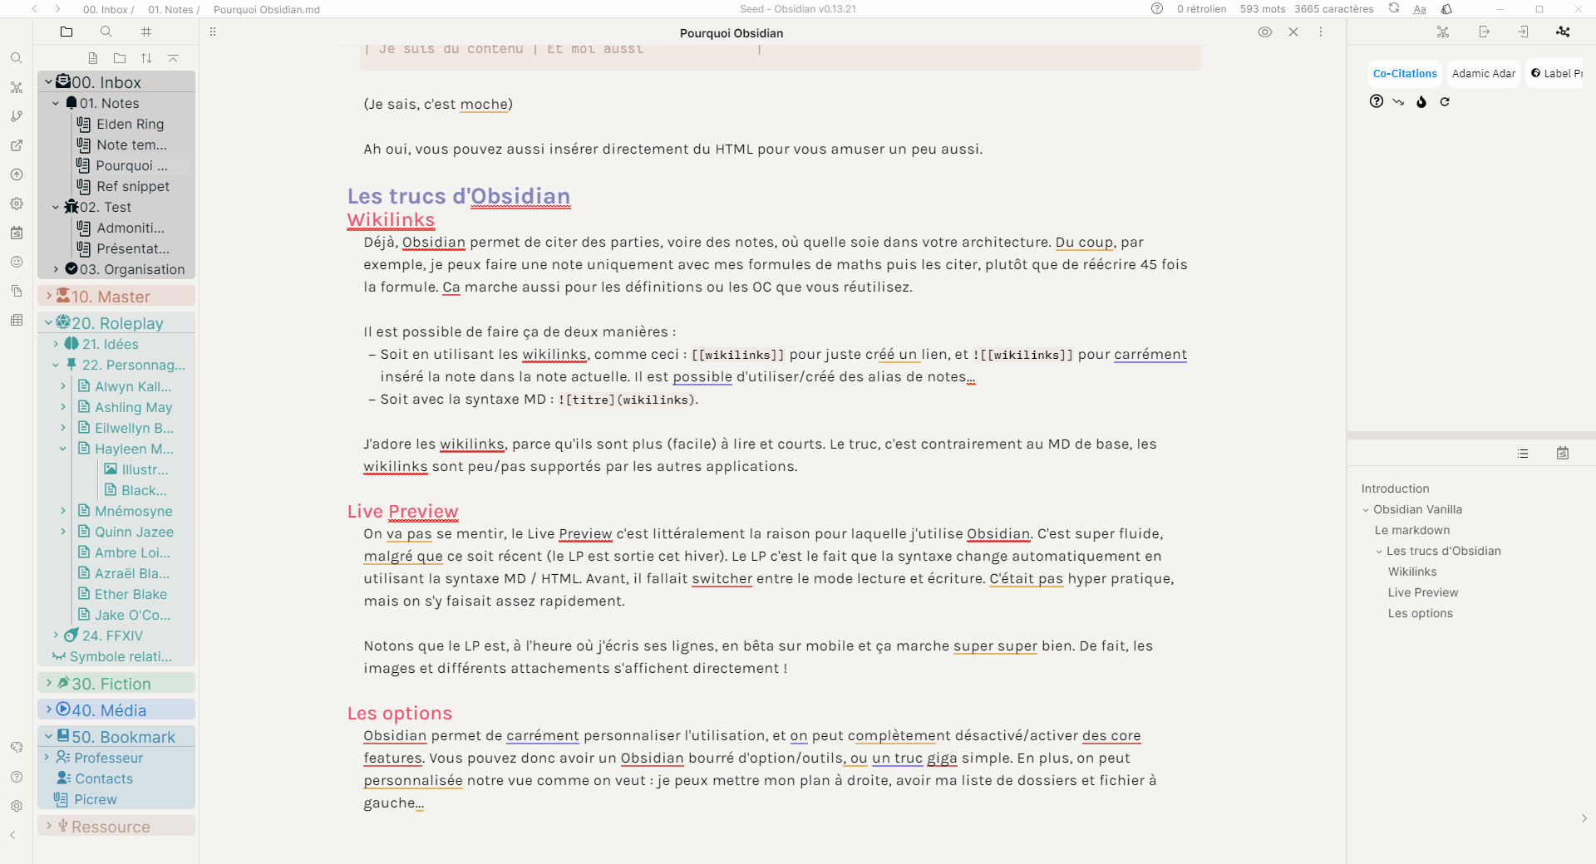Screen dimensions: 1596x864
Task: Collapse all folders in file explorer
Action: pyautogui.click(x=173, y=58)
